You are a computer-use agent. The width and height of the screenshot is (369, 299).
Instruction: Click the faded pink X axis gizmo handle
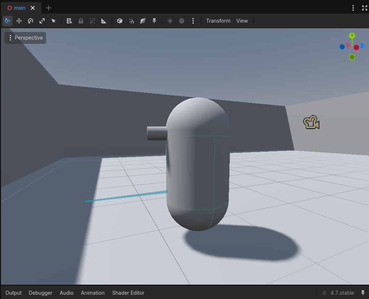tap(347, 45)
